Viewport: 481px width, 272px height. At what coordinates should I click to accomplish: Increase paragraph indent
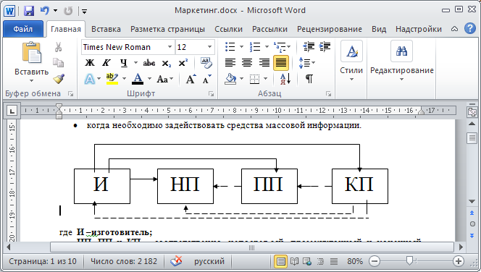pyautogui.click(x=325, y=47)
